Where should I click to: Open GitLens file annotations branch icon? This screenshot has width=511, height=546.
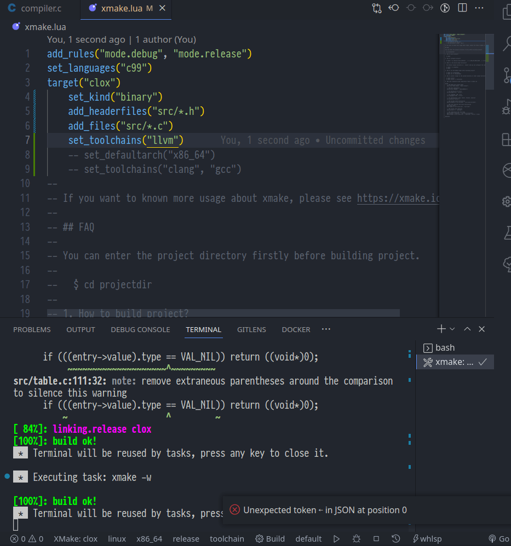tap(445, 8)
